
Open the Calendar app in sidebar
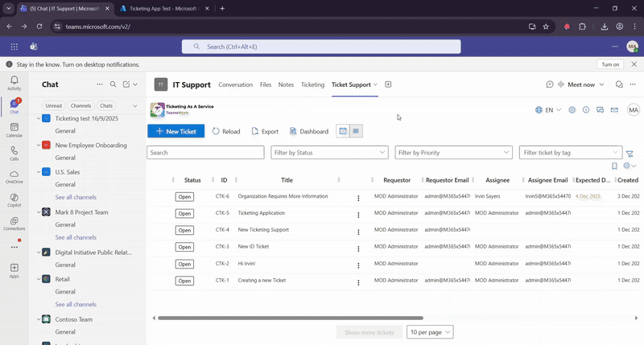14,129
